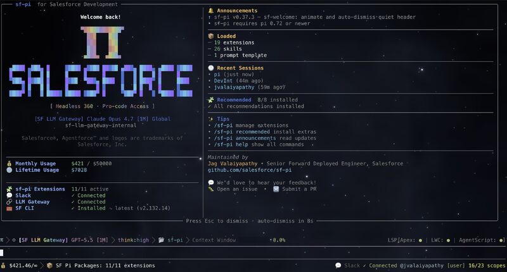Click the sparkle icon beside Tips

click(211, 119)
